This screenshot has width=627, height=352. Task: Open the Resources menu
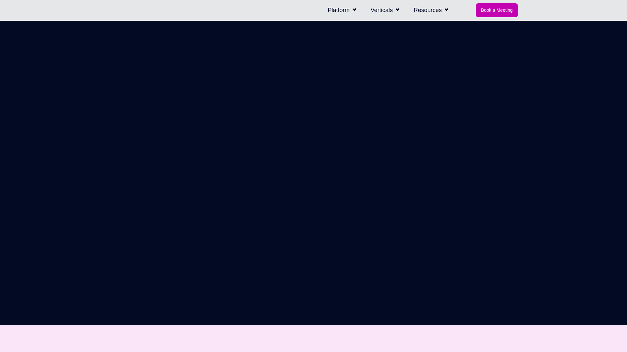[x=427, y=10]
